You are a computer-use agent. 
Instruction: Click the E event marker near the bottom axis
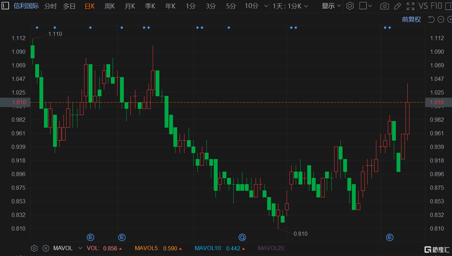pos(90,237)
